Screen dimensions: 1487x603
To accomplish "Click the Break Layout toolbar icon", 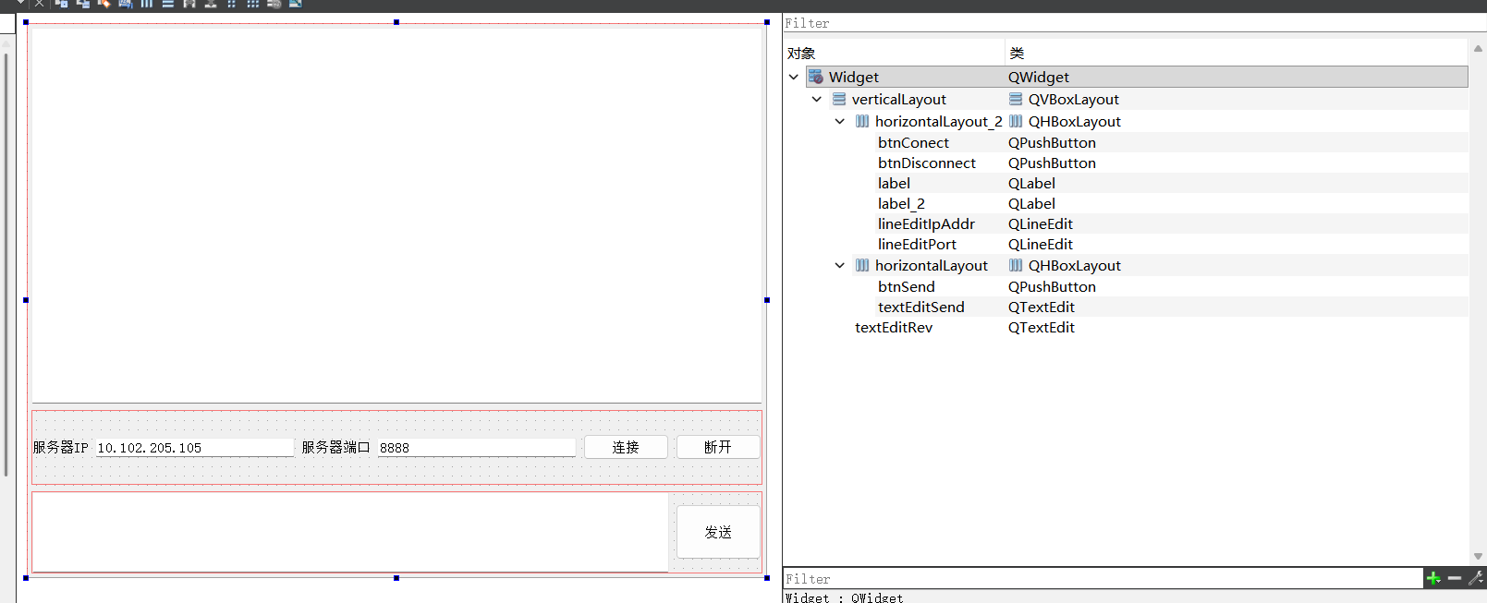I will point(274,4).
